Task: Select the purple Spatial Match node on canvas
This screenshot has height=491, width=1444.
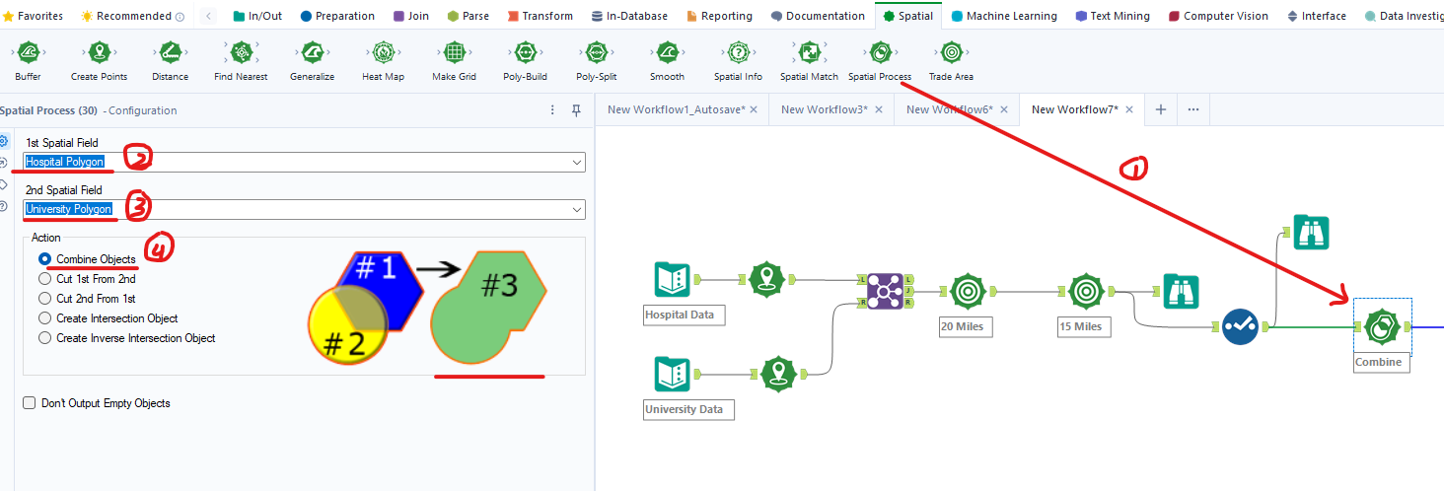Action: pyautogui.click(x=886, y=291)
